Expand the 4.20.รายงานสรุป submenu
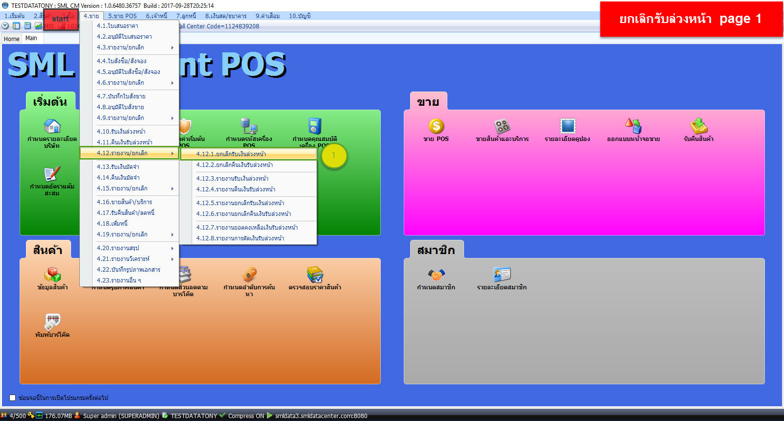784x421 pixels. pyautogui.click(x=129, y=248)
